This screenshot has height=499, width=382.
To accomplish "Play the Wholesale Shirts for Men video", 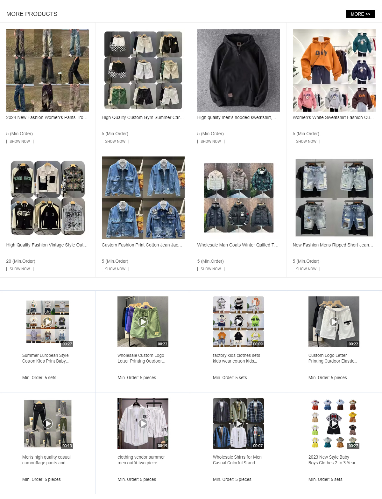I will [238, 424].
